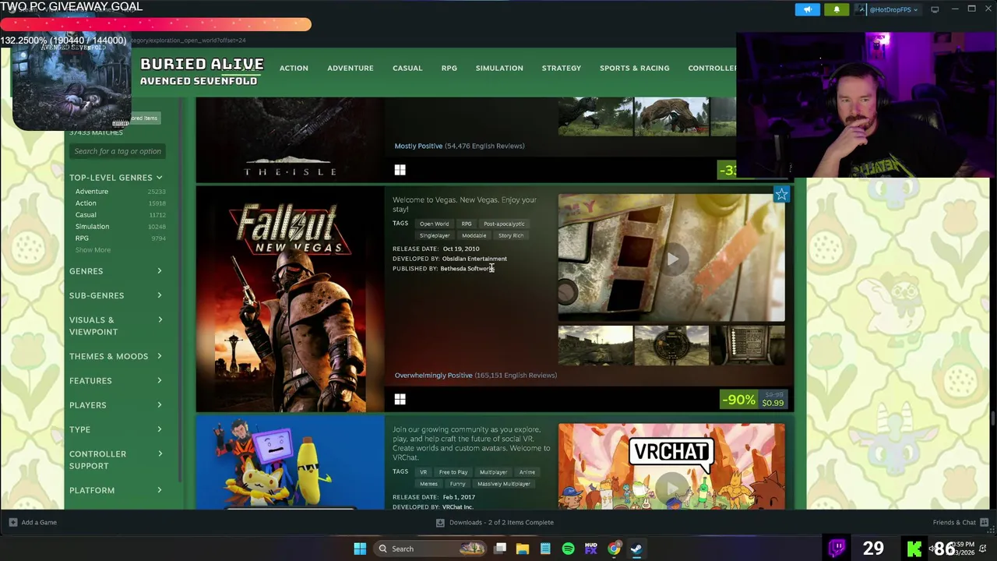Screen dimensions: 997x561
Task: Expand the Genres filter section
Action: pos(115,271)
